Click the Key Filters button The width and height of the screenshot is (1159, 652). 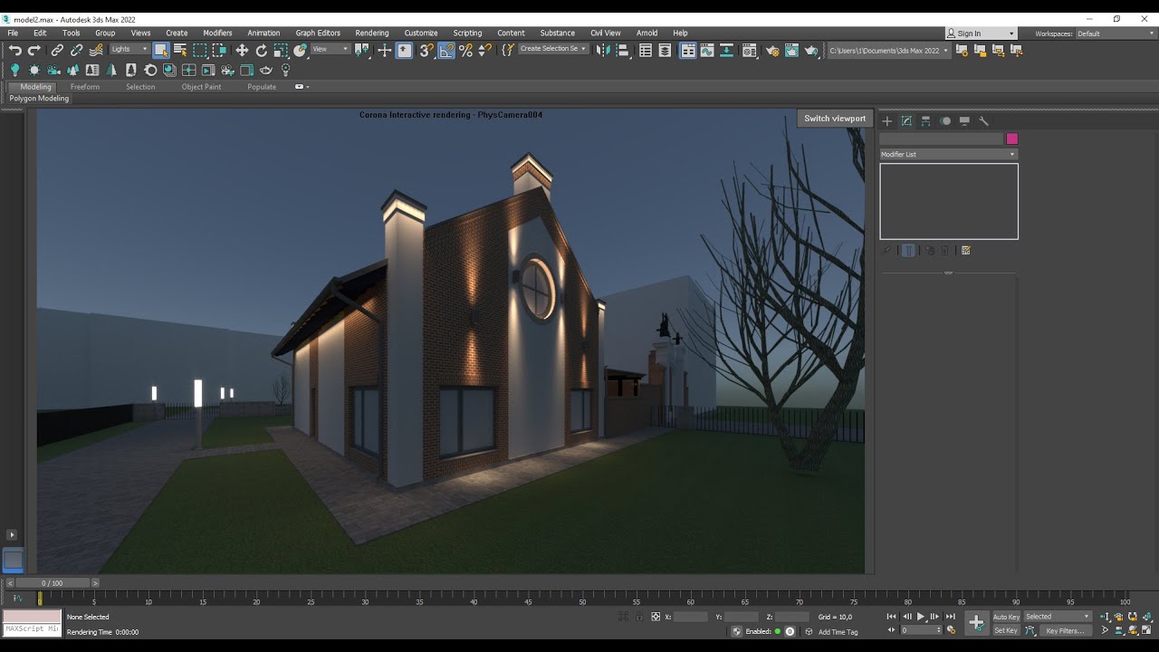1065,630
